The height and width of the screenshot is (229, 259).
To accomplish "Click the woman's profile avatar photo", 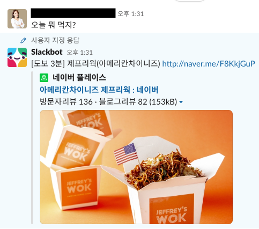I will point(17,19).
